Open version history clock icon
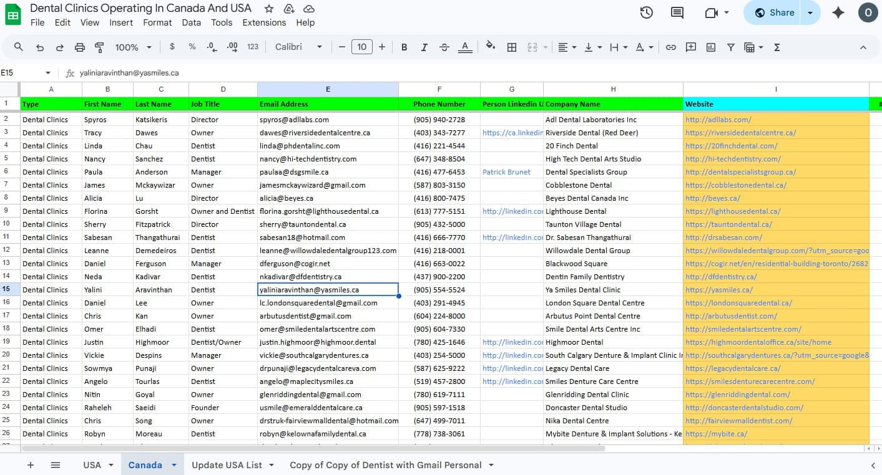The width and height of the screenshot is (882, 475). tap(646, 12)
